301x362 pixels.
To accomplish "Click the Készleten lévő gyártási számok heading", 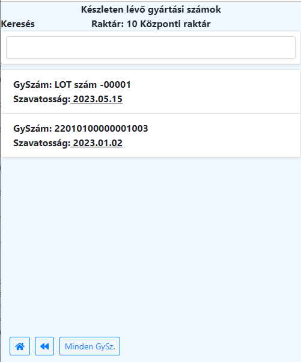I will point(151,10).
